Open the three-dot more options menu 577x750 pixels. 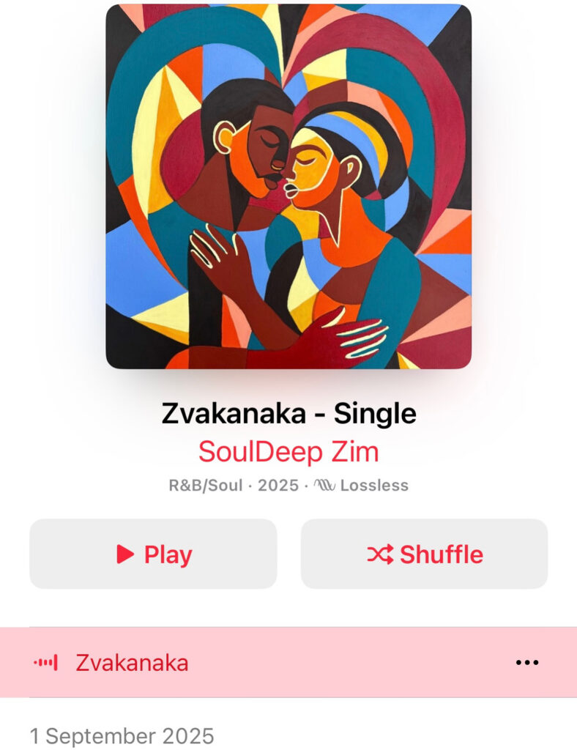click(x=527, y=662)
